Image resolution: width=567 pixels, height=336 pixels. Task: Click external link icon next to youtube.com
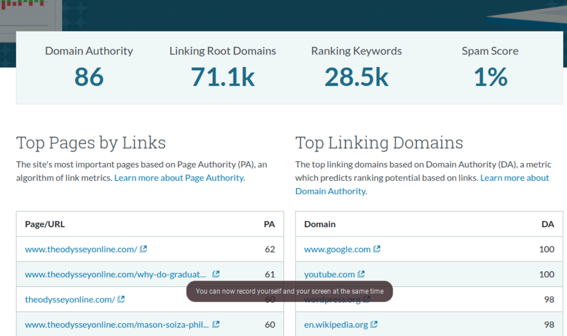[x=361, y=274]
